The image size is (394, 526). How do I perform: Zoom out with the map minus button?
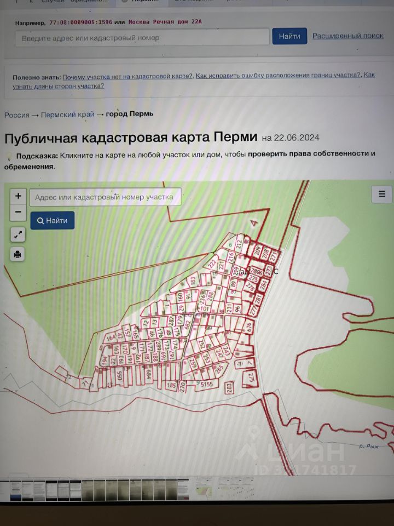tap(18, 212)
